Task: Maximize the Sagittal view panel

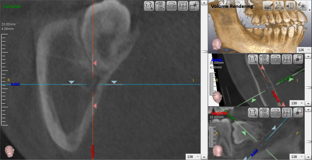Action: tap(298, 113)
